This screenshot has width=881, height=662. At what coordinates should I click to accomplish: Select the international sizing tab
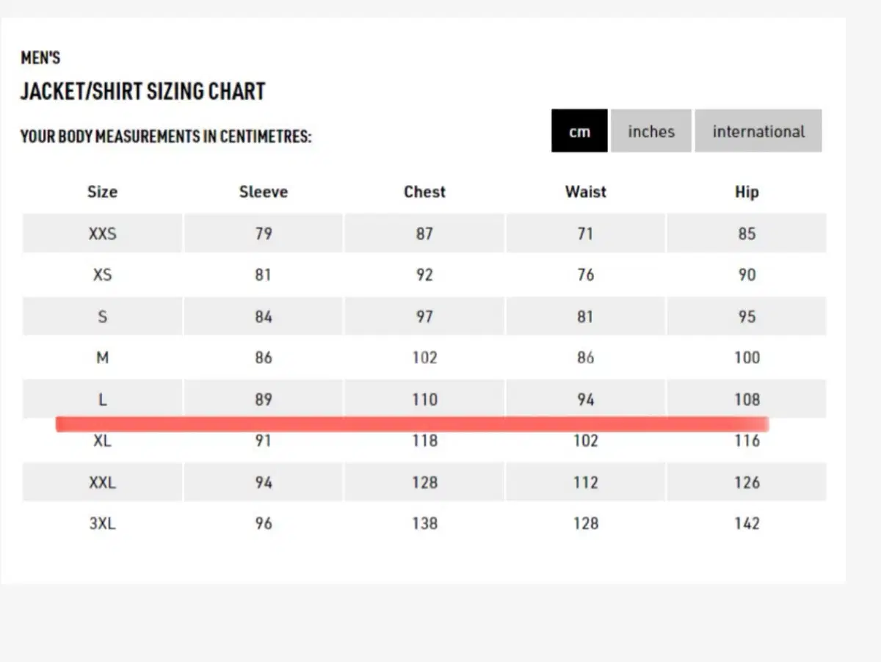[x=758, y=131]
